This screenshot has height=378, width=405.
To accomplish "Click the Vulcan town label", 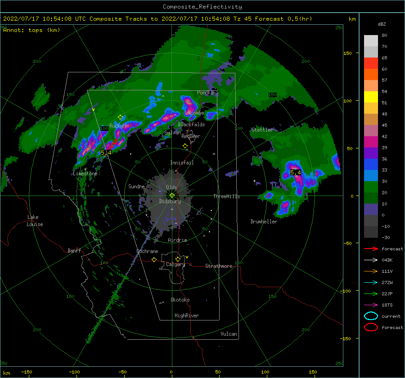I will (229, 334).
